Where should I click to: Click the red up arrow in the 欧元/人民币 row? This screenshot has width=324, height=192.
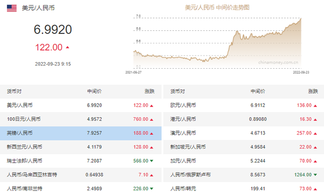(315, 106)
